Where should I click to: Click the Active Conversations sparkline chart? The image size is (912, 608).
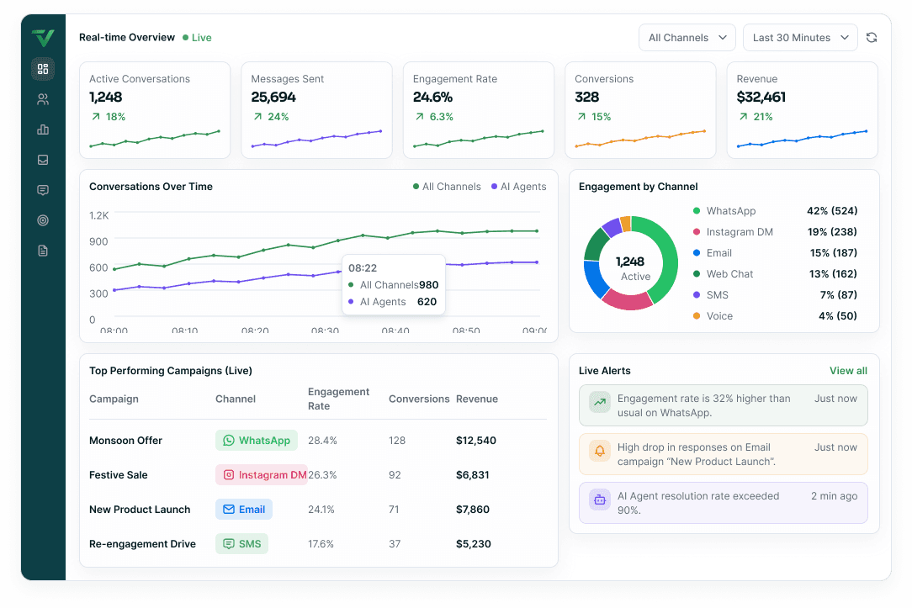[155, 139]
